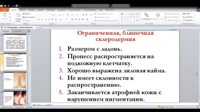This screenshot has width=200, height=112.
Task: Center text in paragraph group
Action: pyautogui.click(x=76, y=19)
